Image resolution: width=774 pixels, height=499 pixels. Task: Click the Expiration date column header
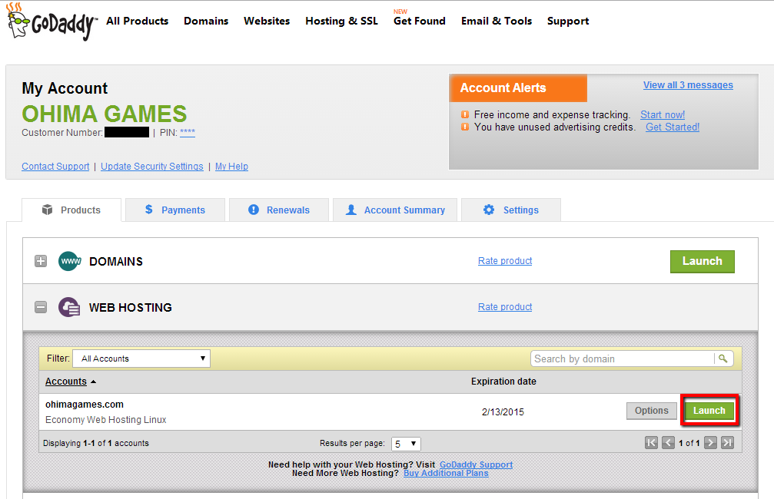coord(503,381)
